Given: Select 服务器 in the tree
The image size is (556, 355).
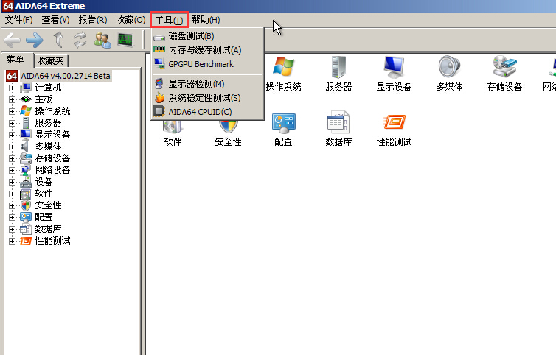Looking at the screenshot, I should 48,123.
